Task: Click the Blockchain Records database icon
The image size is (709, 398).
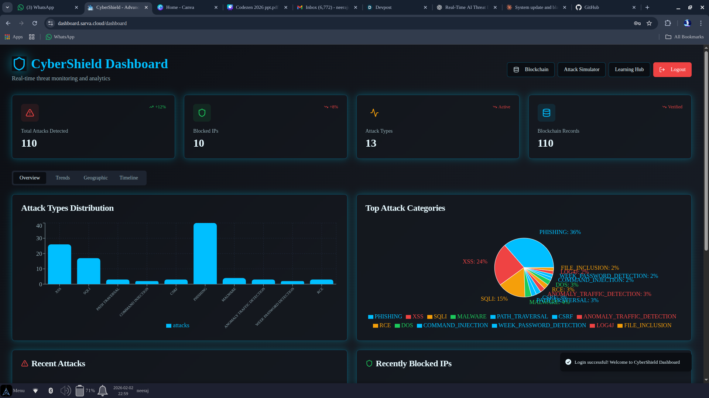Action: [546, 113]
